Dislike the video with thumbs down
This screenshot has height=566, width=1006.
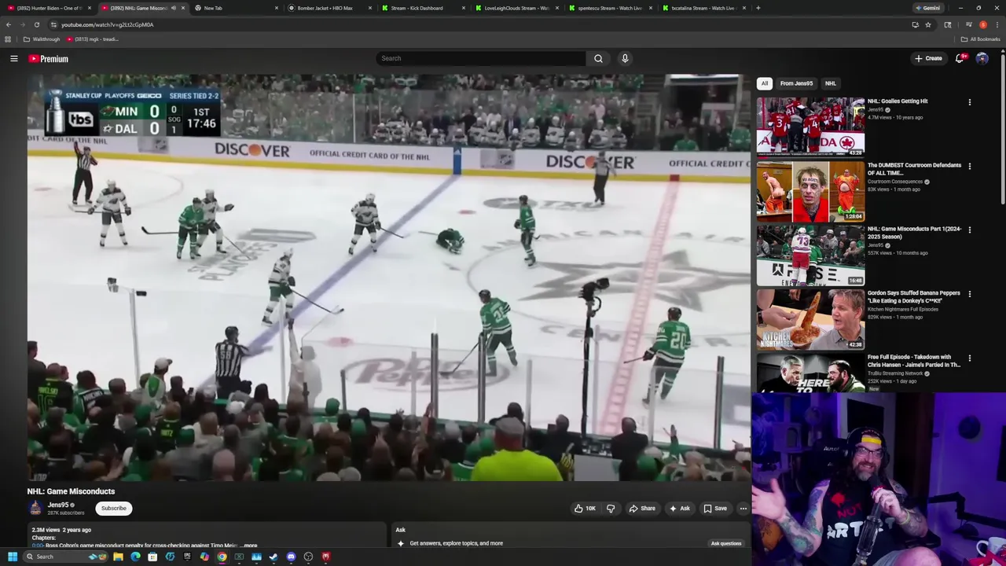coord(611,509)
